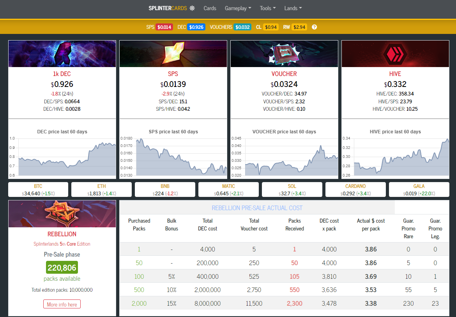Click the HIVE logo banner image

tap(395, 54)
